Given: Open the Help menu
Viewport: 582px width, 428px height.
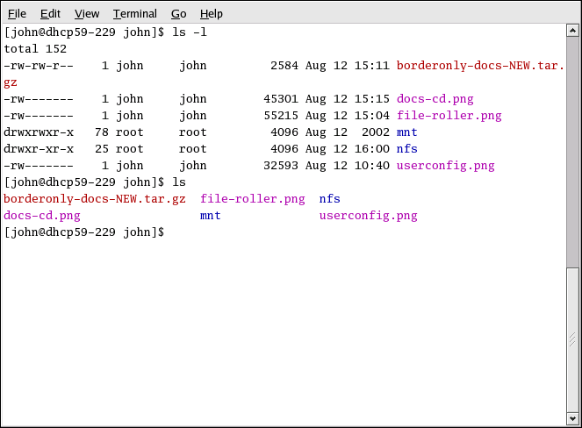Looking at the screenshot, I should tap(211, 13).
